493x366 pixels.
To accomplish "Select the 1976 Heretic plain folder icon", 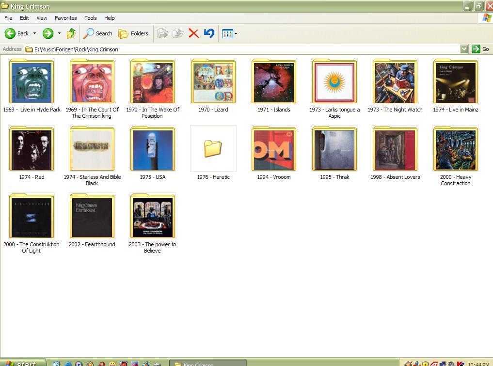I will (x=213, y=148).
